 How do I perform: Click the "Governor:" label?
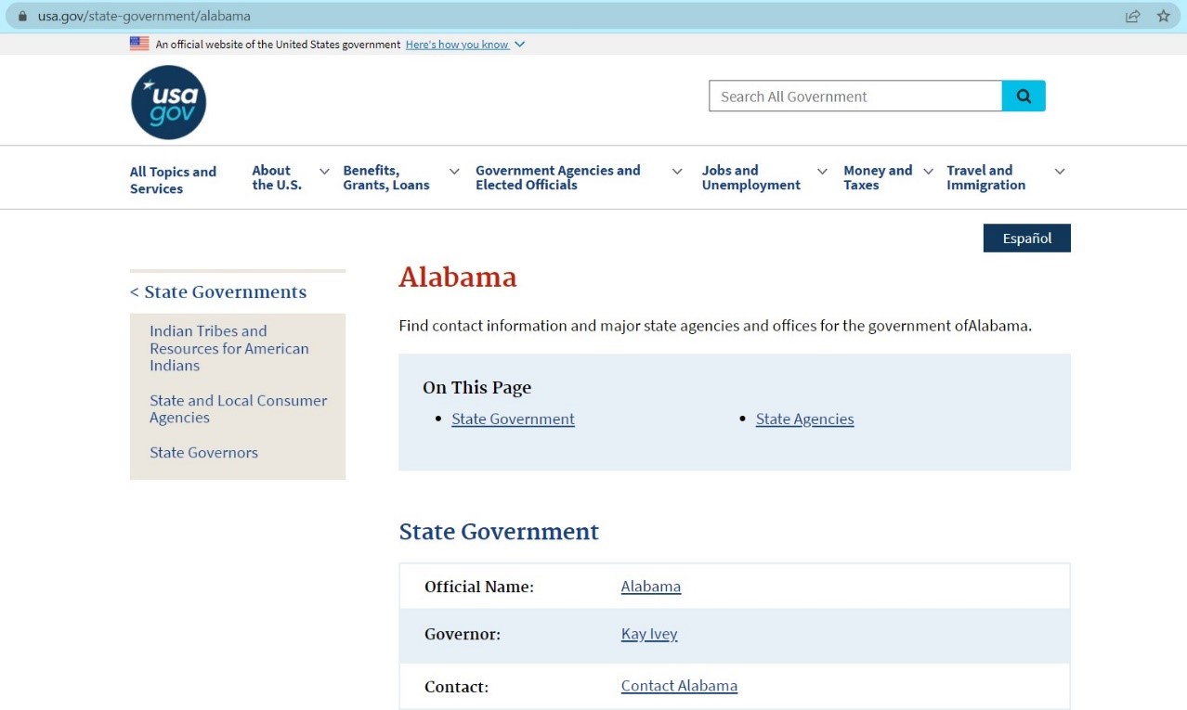[x=463, y=635]
